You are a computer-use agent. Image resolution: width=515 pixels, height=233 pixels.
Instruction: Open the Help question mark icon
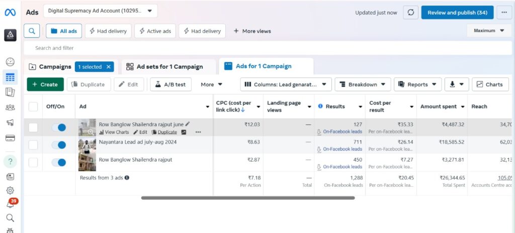10,162
